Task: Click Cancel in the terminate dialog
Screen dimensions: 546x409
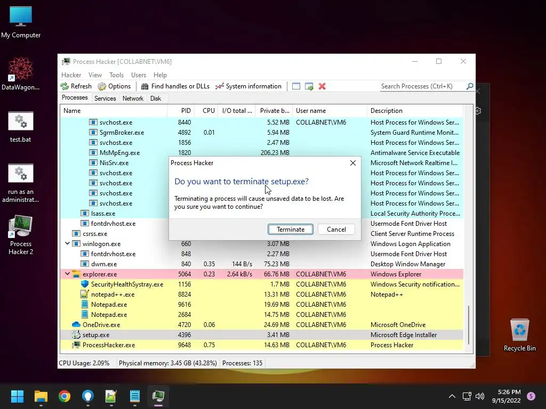Action: click(336, 229)
